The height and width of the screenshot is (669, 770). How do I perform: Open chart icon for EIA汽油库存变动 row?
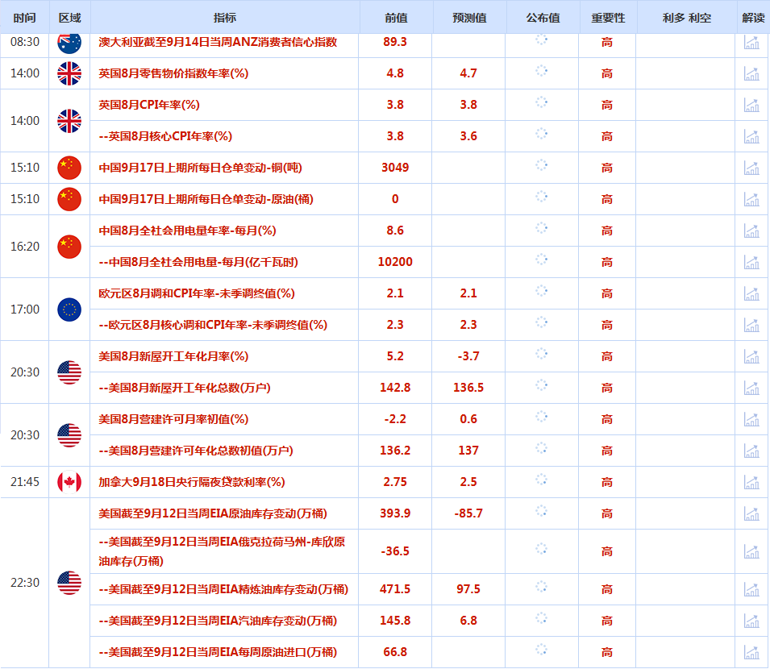(x=751, y=621)
